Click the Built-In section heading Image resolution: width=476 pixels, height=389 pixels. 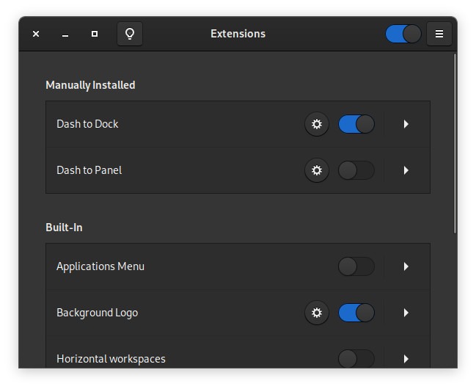[x=64, y=228]
